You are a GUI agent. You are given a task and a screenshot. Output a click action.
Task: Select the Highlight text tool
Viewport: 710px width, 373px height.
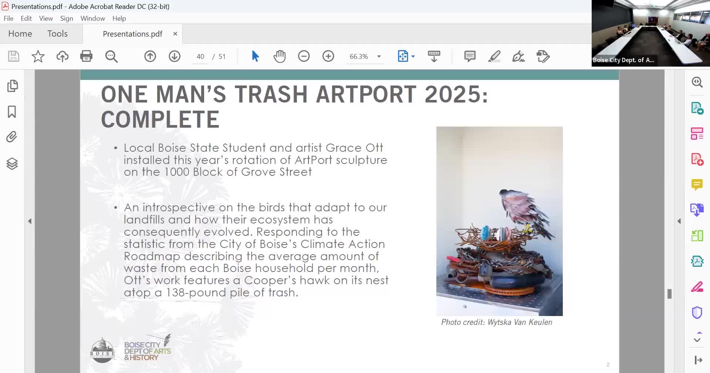click(494, 56)
